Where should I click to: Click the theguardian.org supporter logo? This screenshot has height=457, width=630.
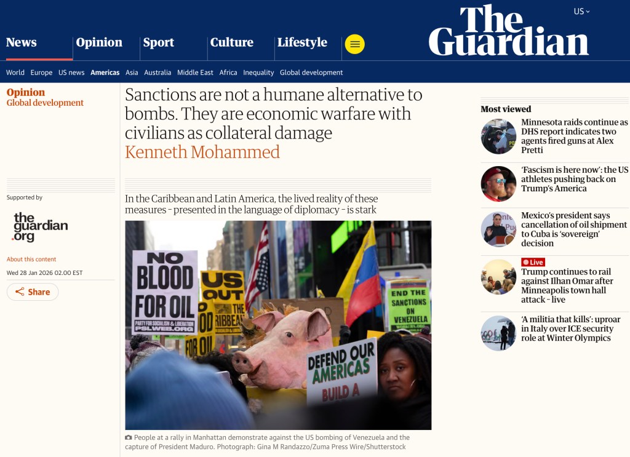click(40, 227)
